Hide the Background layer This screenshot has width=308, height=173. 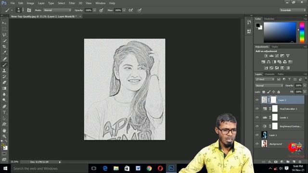coord(257,144)
